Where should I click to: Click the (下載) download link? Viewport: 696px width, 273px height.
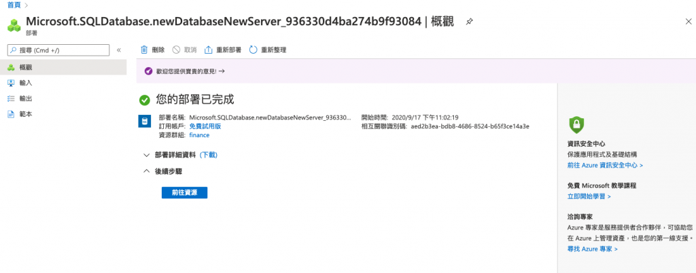point(208,155)
